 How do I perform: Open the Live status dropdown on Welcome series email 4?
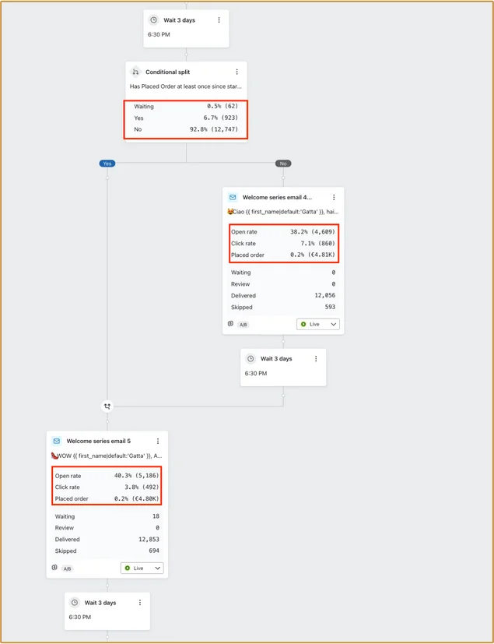(318, 324)
